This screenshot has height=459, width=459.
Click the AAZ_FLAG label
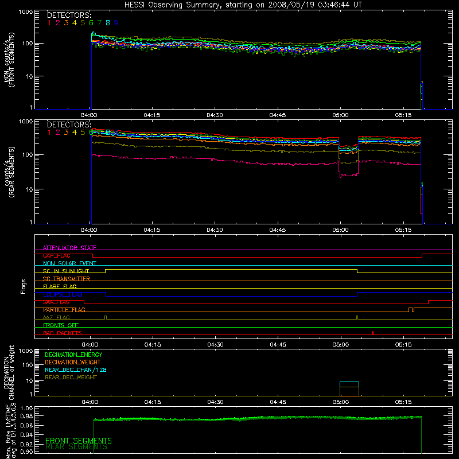[x=56, y=317]
